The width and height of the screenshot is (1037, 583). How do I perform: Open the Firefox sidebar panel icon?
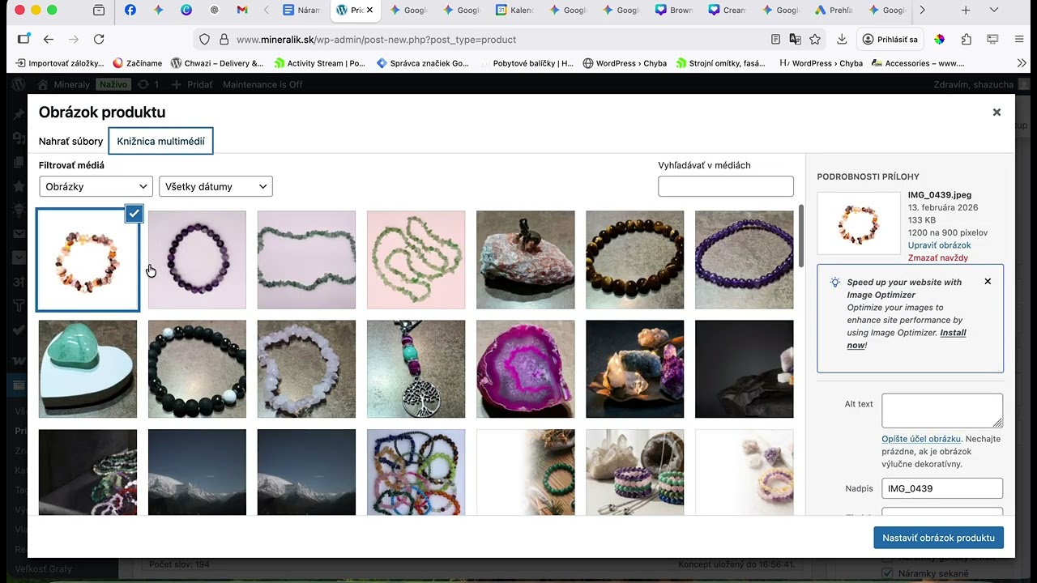click(x=23, y=39)
